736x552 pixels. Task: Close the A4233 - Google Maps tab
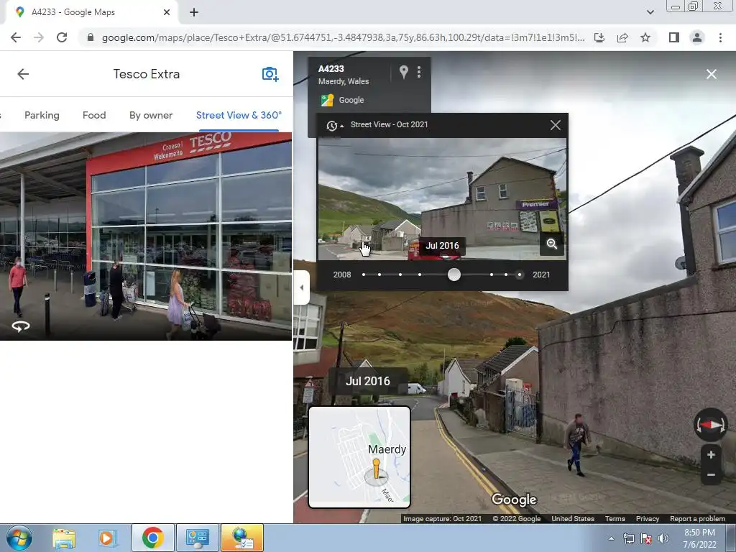pos(167,12)
